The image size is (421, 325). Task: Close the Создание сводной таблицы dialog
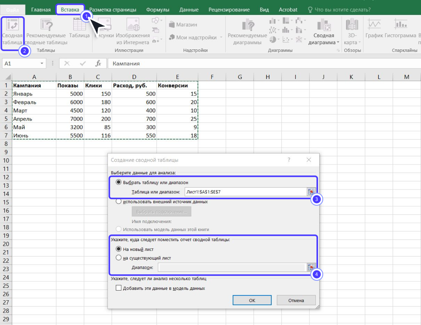tap(309, 160)
